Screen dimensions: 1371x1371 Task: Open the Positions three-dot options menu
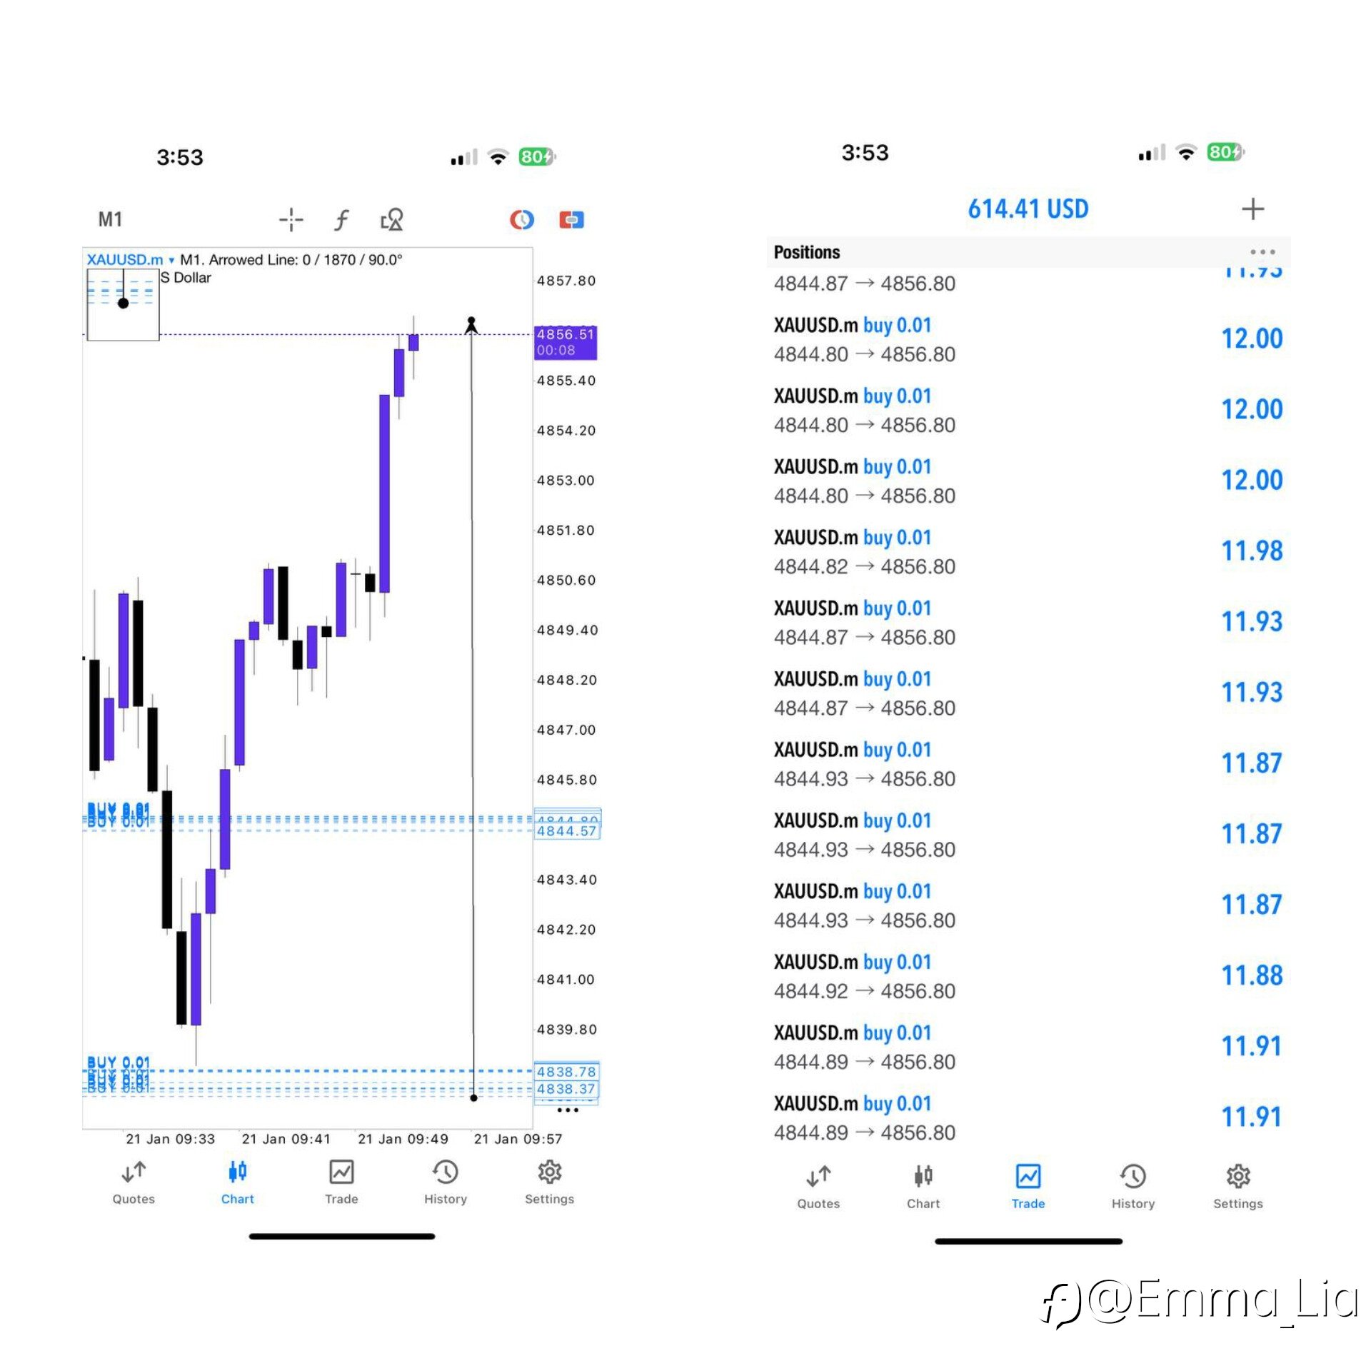[x=1262, y=252]
